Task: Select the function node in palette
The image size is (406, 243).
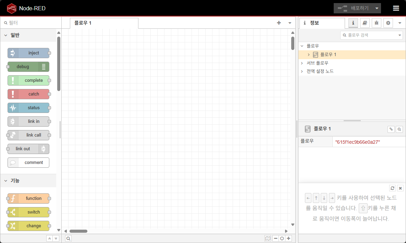Action: (x=28, y=199)
